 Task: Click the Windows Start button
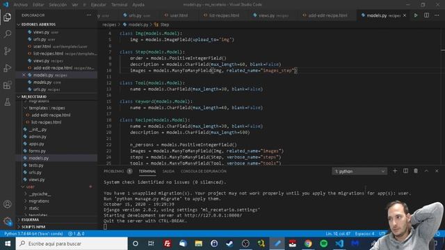(8, 244)
